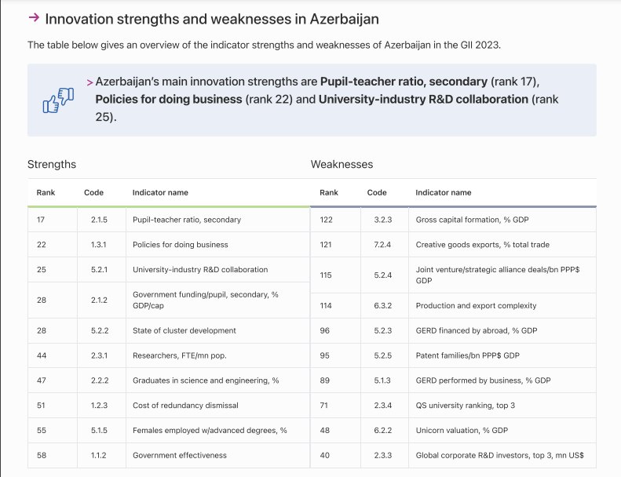621x477 pixels.
Task: Click the pink arrow beside the heading
Action: click(34, 17)
